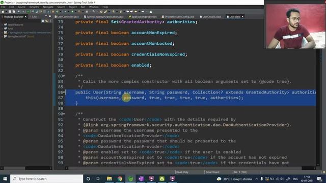Viewport: 326px width, 183px height.
Task: Click the Forward navigation arrow in toolbar
Action: (143, 12)
